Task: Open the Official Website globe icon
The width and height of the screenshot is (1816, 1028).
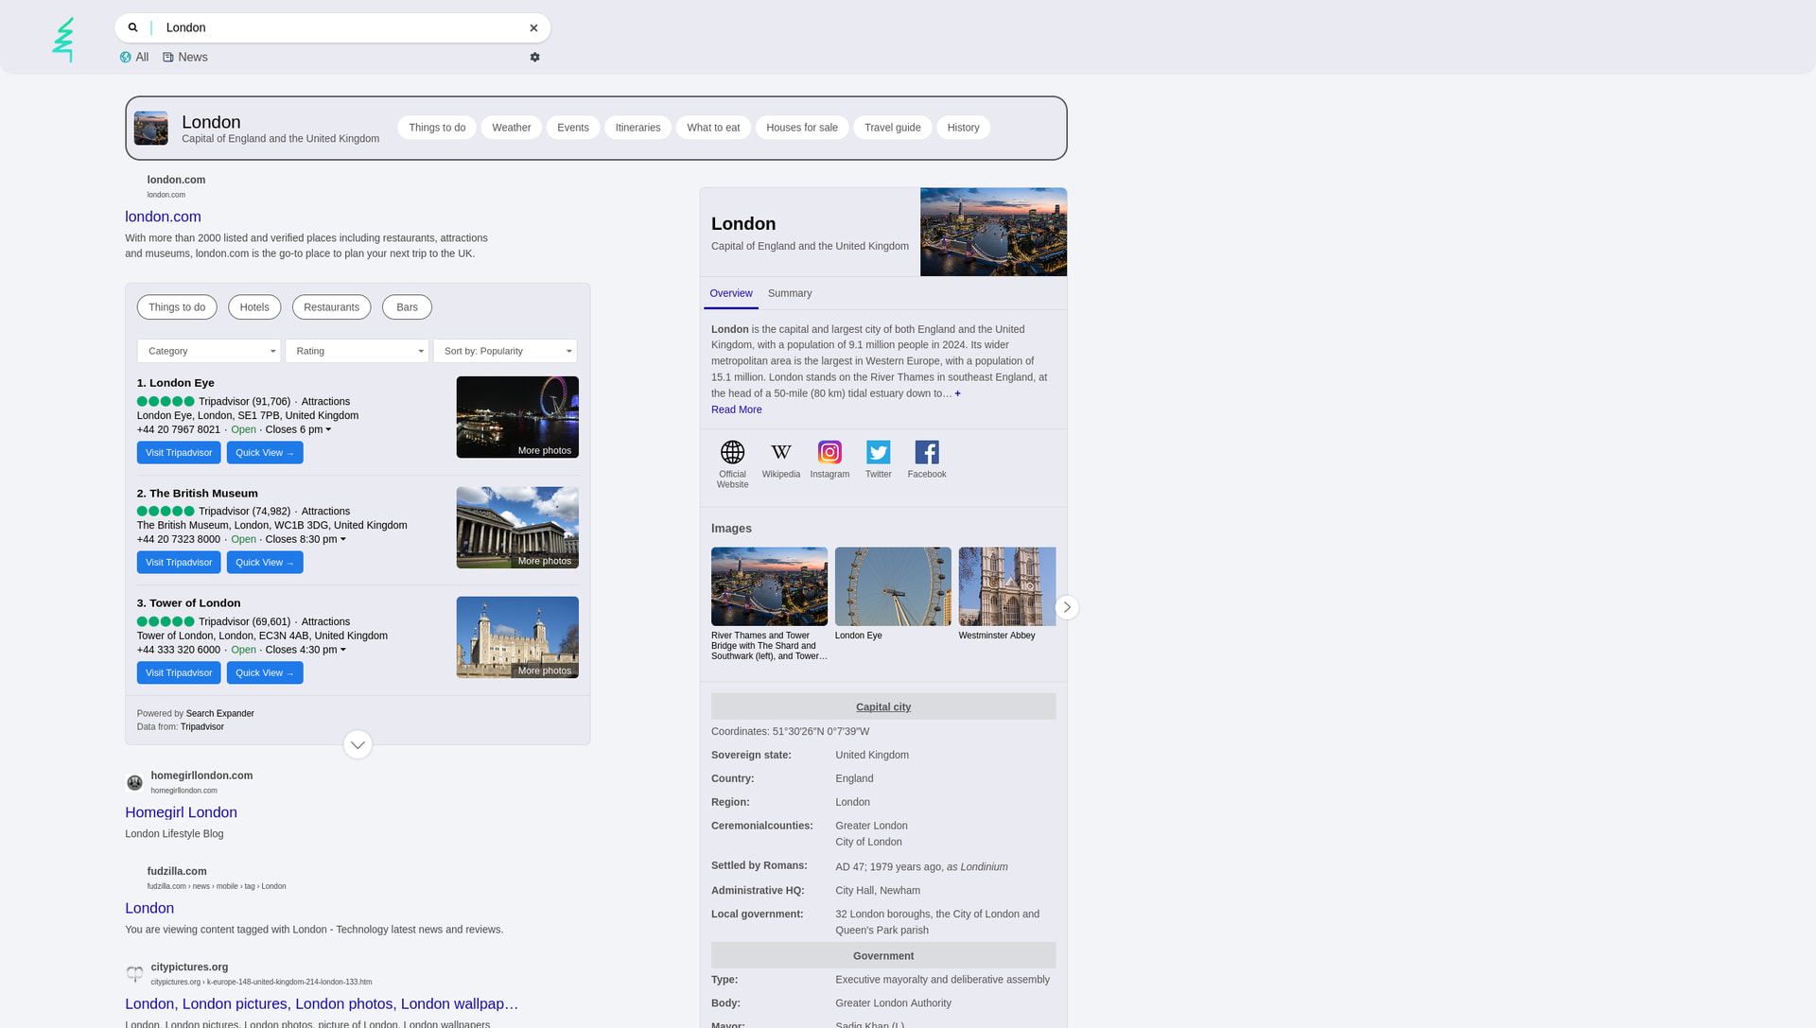Action: point(732,453)
